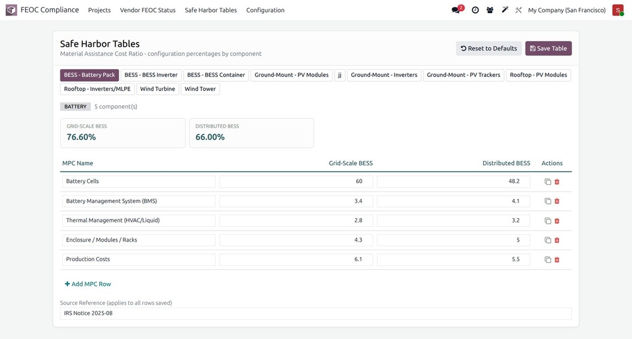Viewport: 632px width, 339px height.
Task: Duplicate the Battery Cells row
Action: [x=547, y=182]
